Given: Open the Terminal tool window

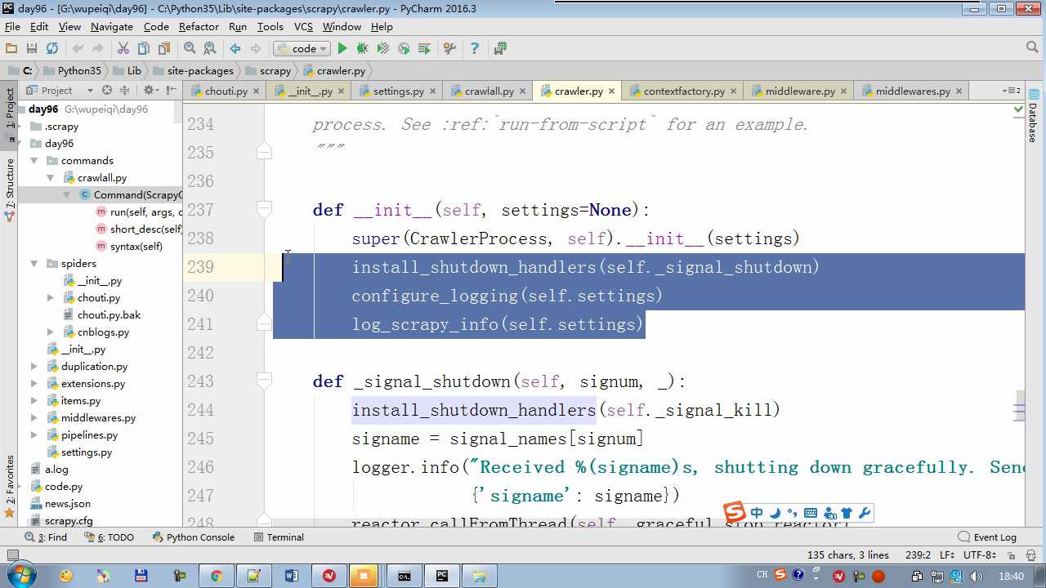Looking at the screenshot, I should tap(279, 537).
